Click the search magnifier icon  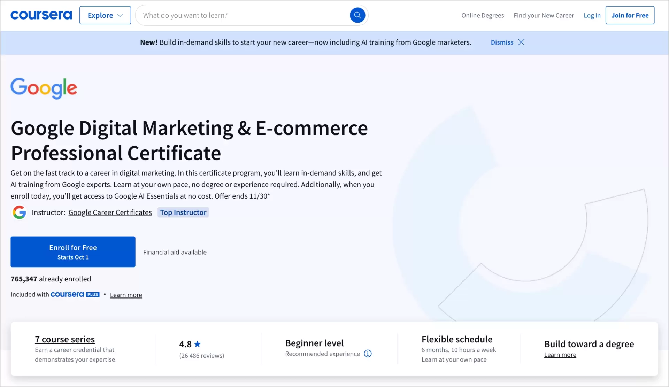[x=357, y=15]
